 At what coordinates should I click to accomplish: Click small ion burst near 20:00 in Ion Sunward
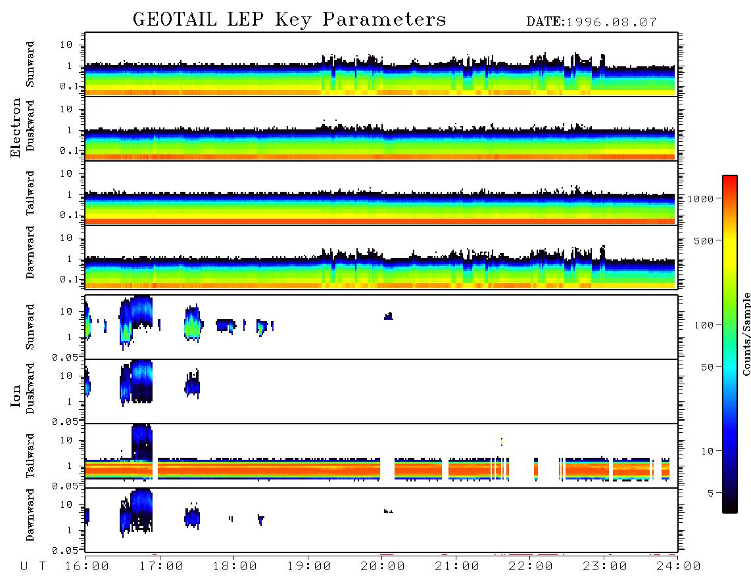click(389, 316)
